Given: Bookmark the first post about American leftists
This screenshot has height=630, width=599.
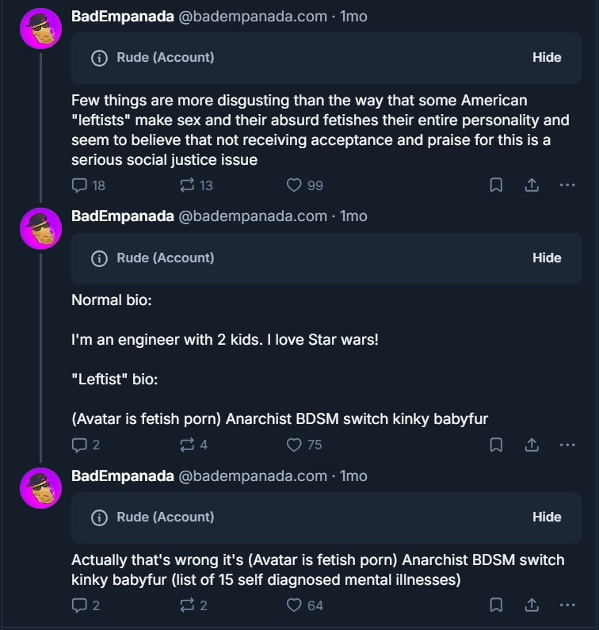Looking at the screenshot, I should (496, 185).
